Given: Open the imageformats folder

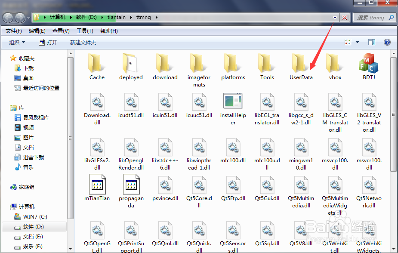Looking at the screenshot, I should point(199,71).
